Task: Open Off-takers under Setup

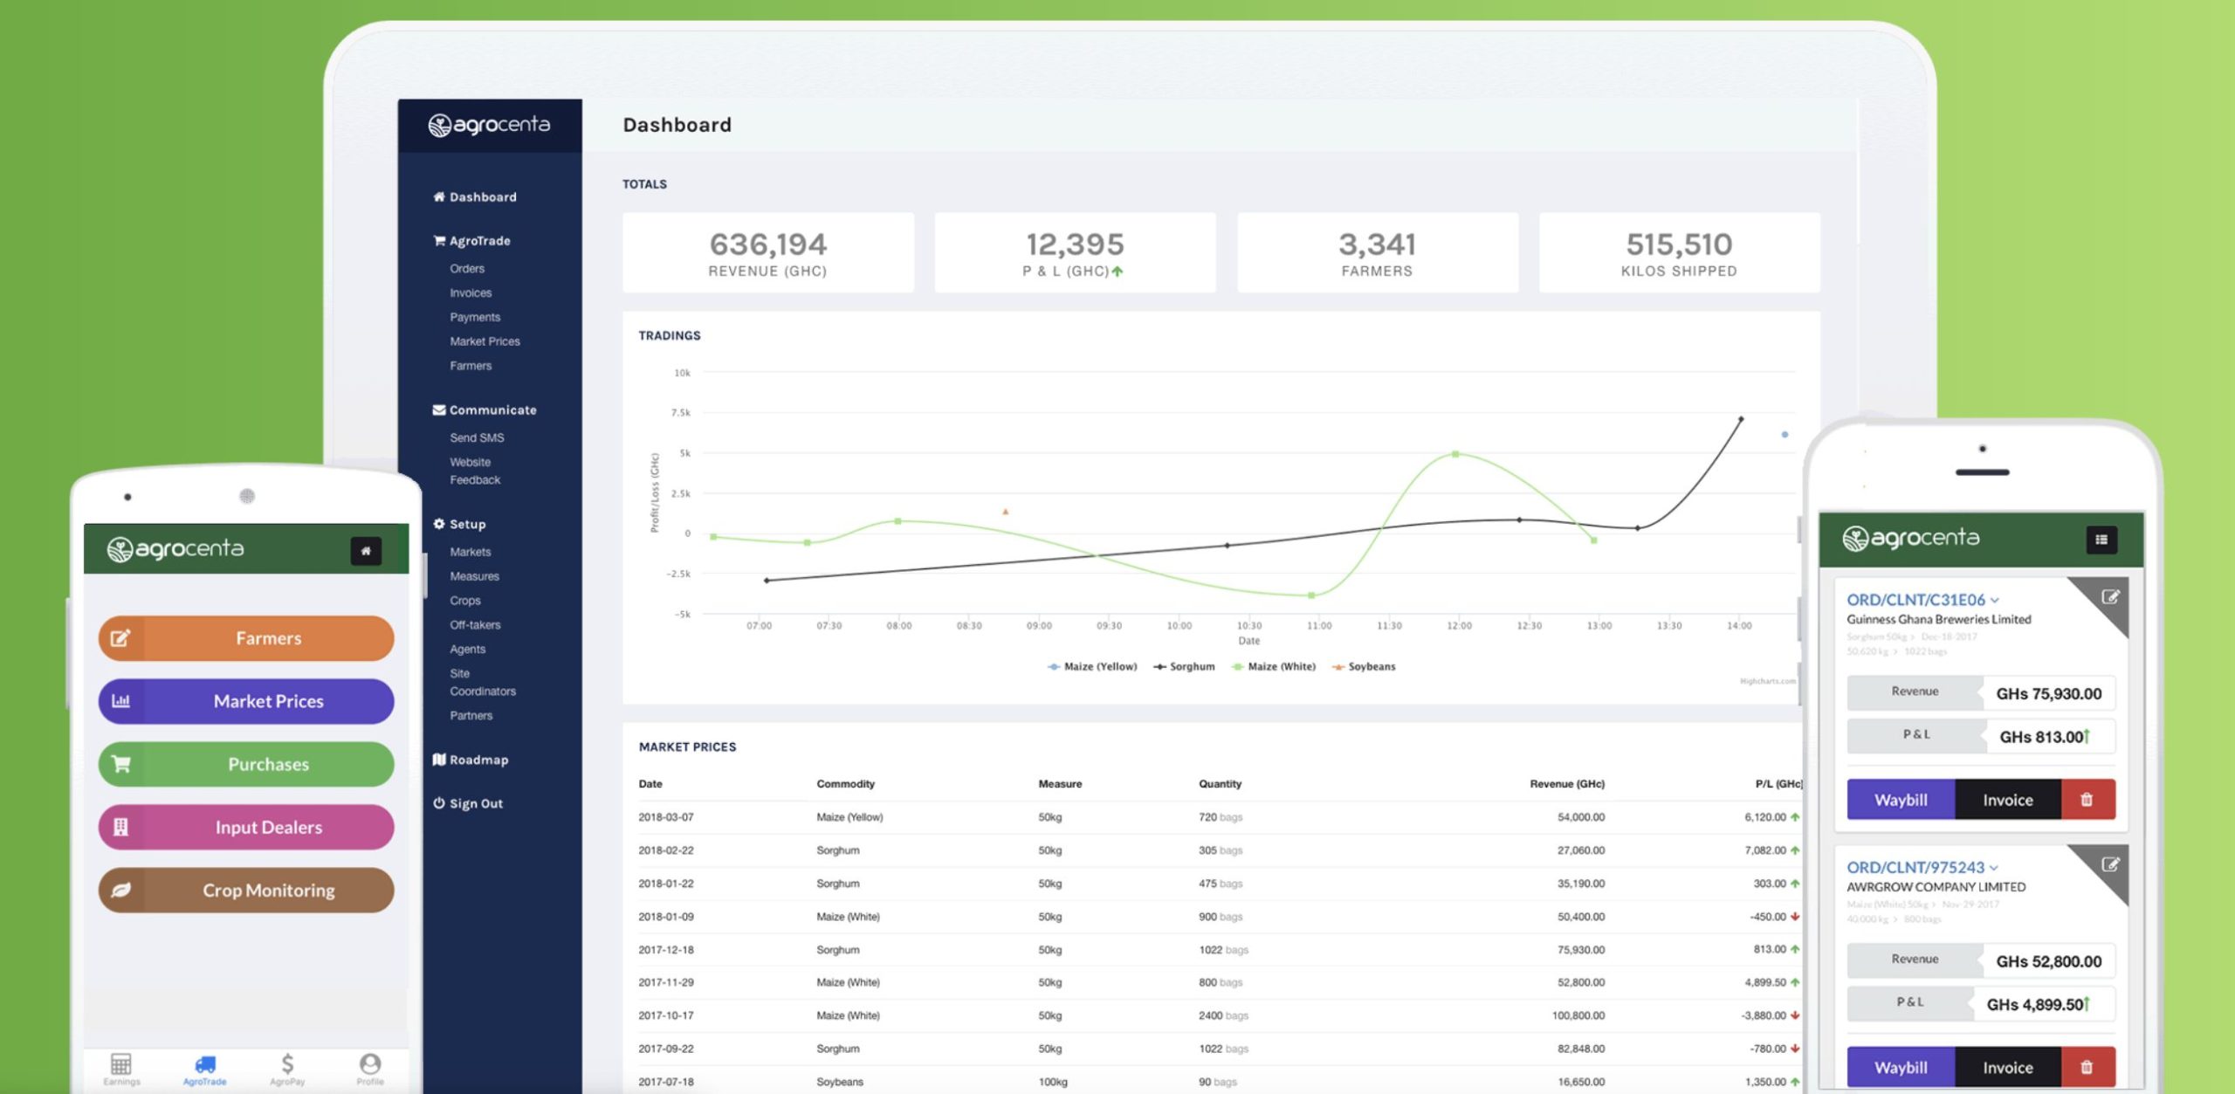Action: click(475, 625)
